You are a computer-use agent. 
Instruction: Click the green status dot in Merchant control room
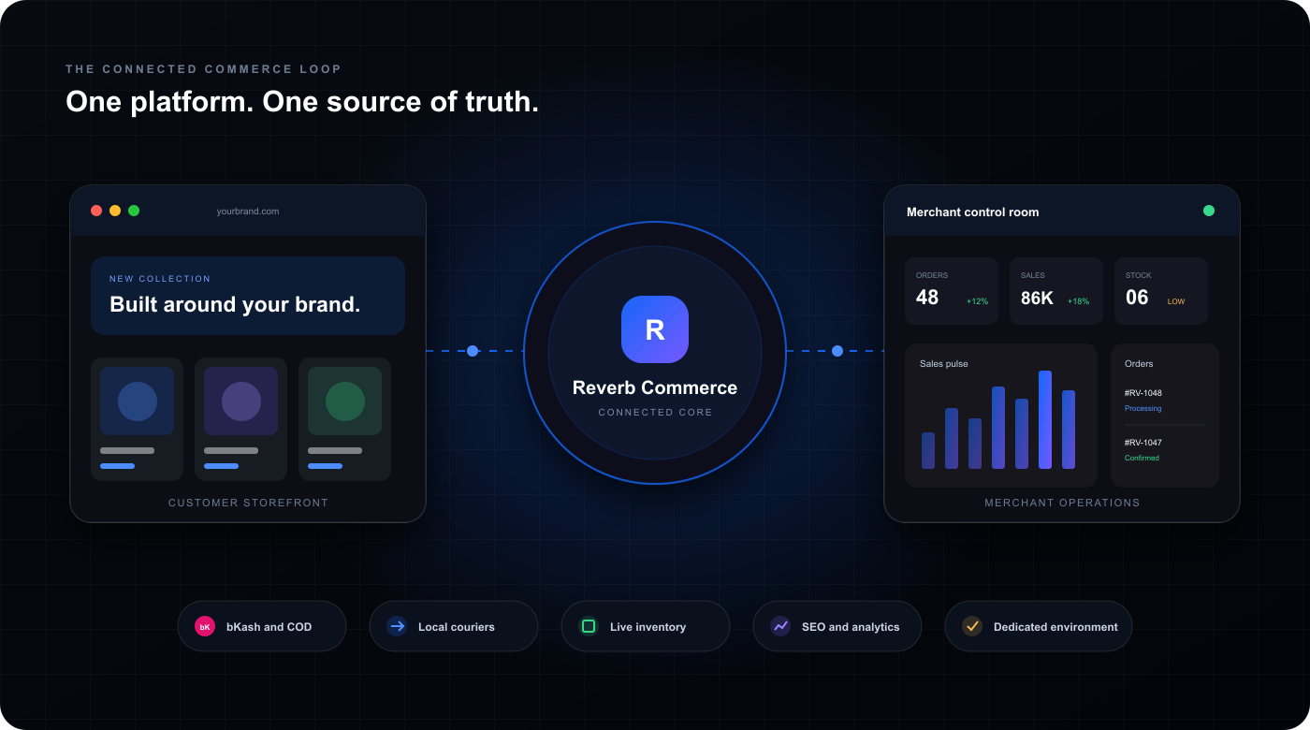tap(1209, 211)
